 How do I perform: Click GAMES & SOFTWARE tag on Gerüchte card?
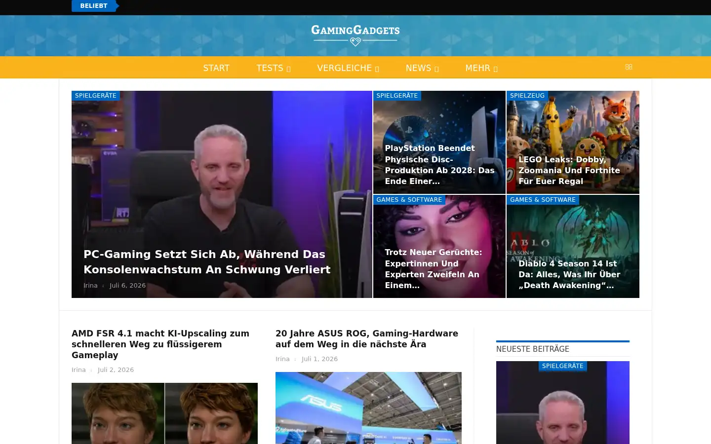pyautogui.click(x=409, y=200)
